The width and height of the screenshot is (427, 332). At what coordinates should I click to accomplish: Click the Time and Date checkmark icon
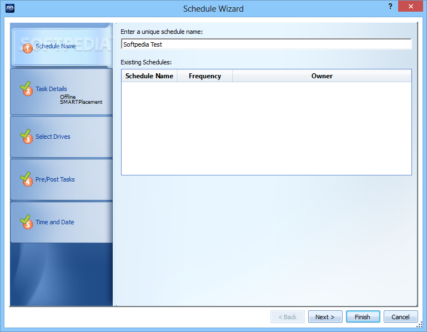[26, 222]
